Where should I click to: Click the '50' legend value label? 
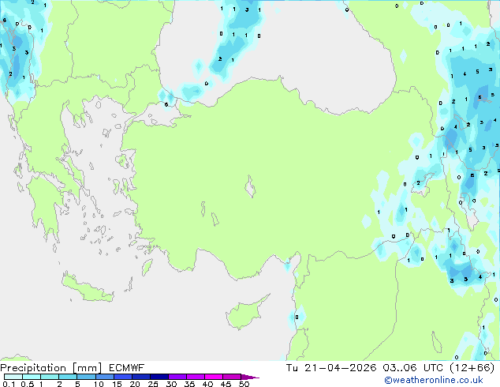[244, 384]
